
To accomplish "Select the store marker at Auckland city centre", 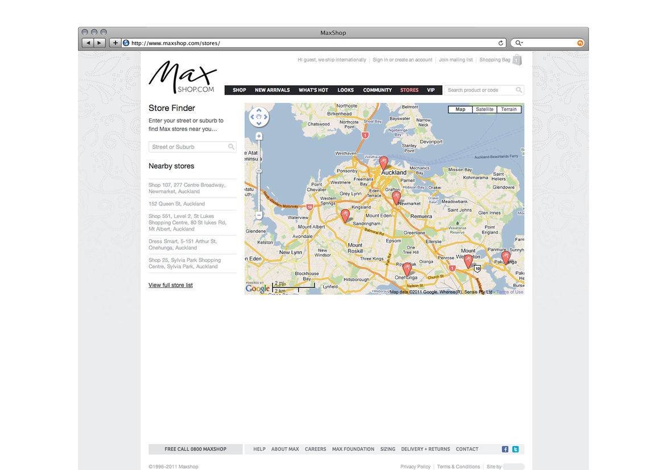I will (x=383, y=163).
